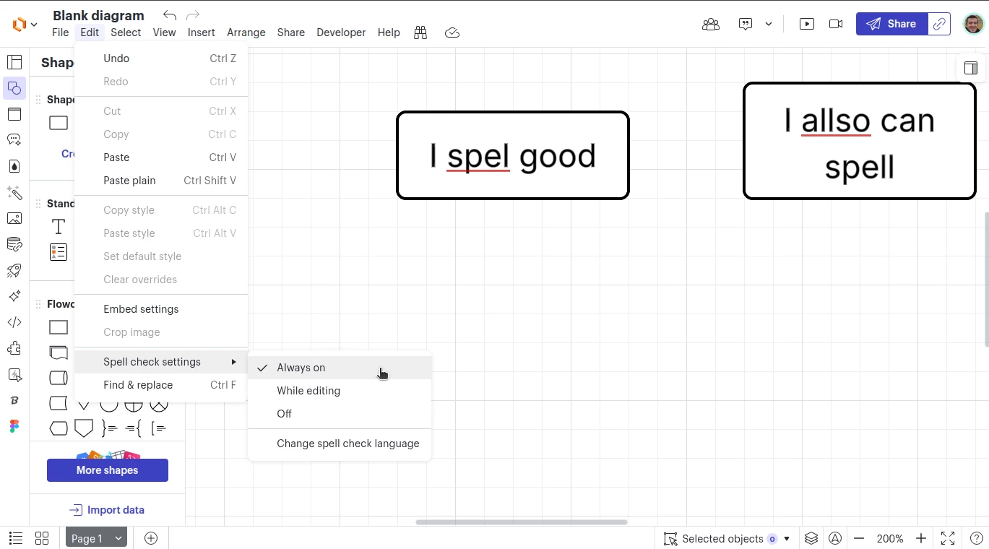Choose Find & replace from Edit menu
Image resolution: width=989 pixels, height=549 pixels.
click(161, 385)
